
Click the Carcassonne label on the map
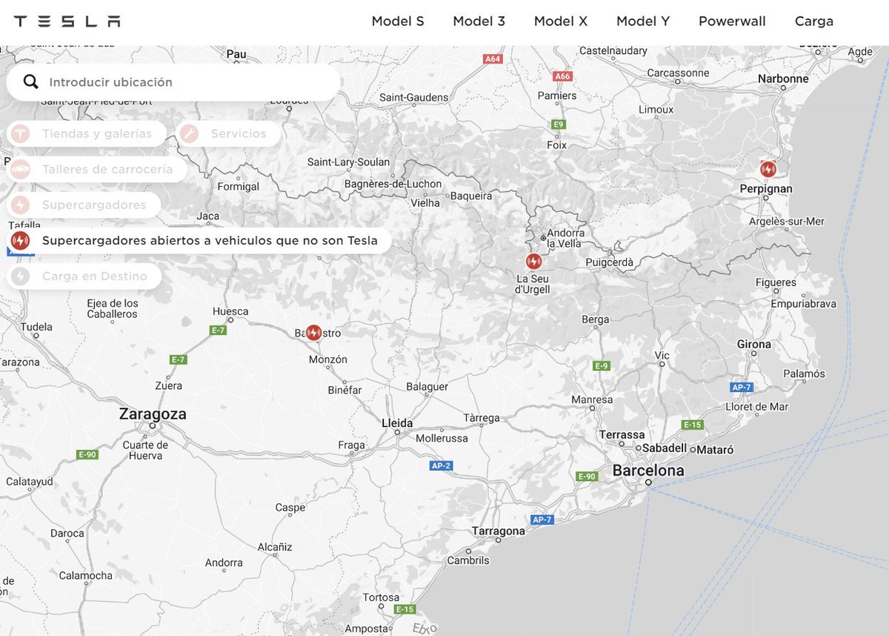coord(678,73)
